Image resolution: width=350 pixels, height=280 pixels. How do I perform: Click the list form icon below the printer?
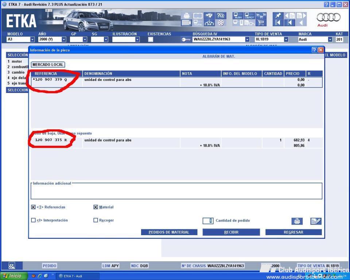point(186,23)
